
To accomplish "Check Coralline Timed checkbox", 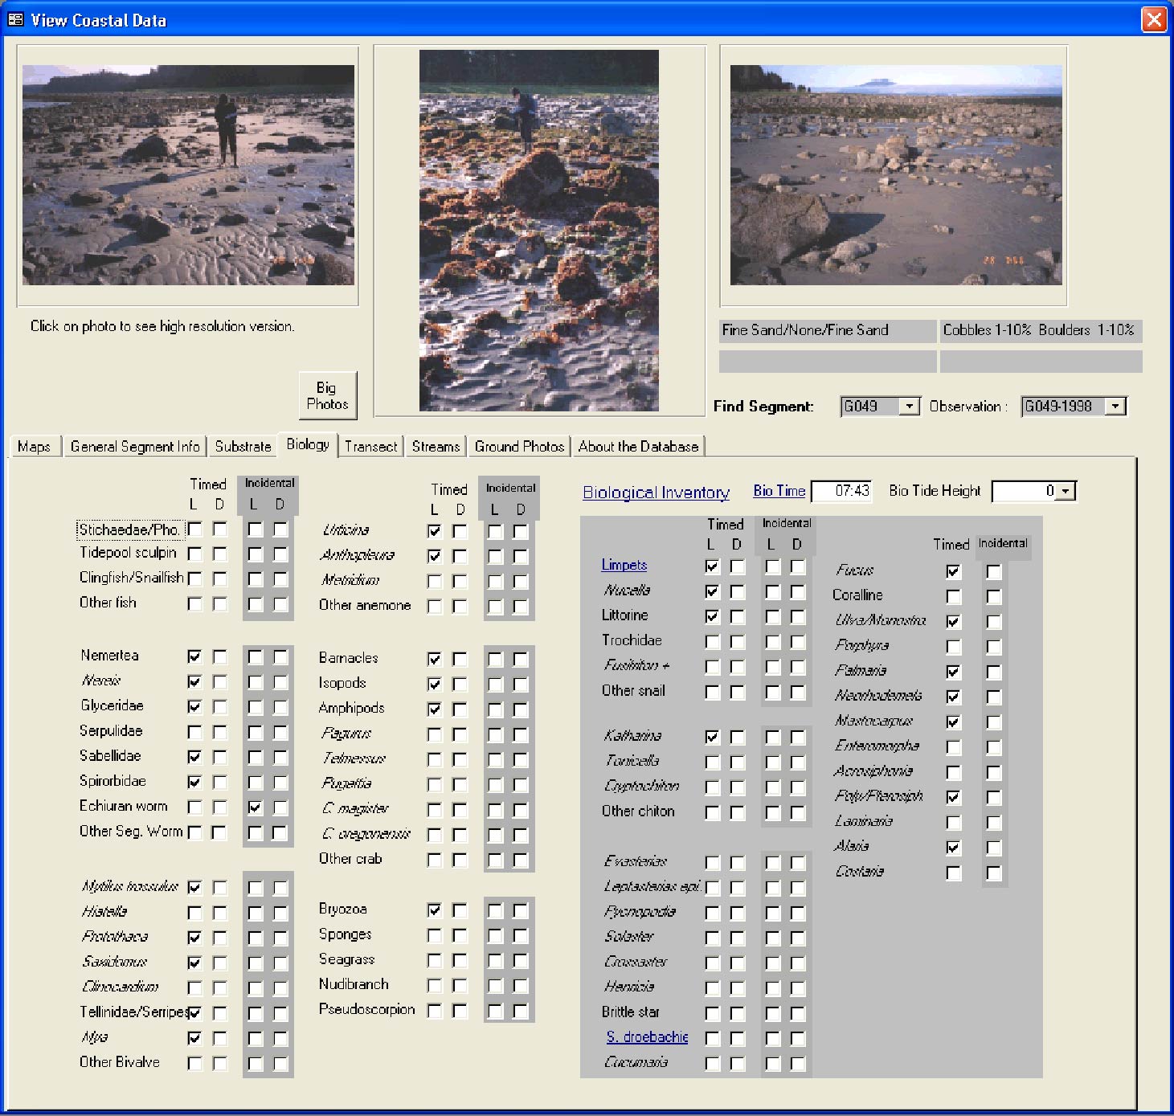I will pos(953,596).
